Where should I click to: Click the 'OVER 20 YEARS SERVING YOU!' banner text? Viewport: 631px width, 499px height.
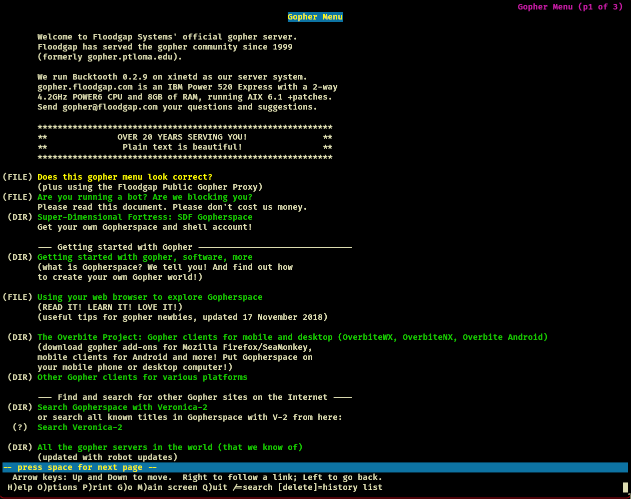tap(183, 137)
